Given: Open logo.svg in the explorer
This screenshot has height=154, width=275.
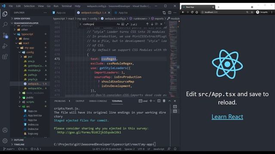Looking at the screenshot, I should click(x=33, y=133).
